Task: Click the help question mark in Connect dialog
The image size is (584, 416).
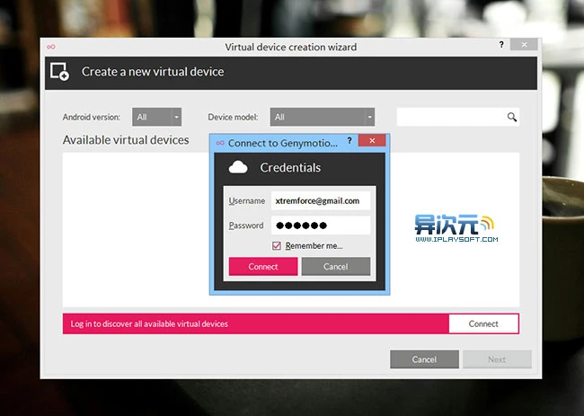Action: point(348,141)
